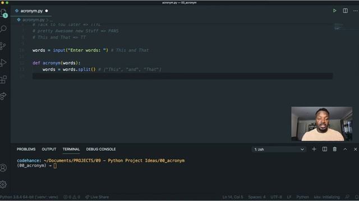This screenshot has width=359, height=201.
Task: Click the '# pretty Awesome new Stuff' comment line
Action: click(75, 31)
